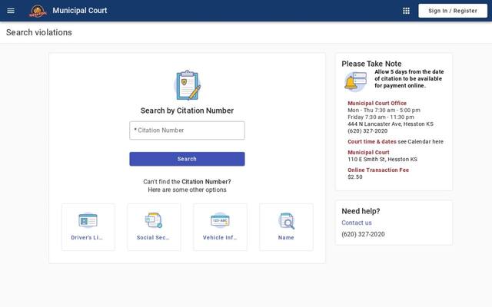Click the $2.50 fee amount
Viewport: 492px width, 307px height.
pyautogui.click(x=355, y=177)
